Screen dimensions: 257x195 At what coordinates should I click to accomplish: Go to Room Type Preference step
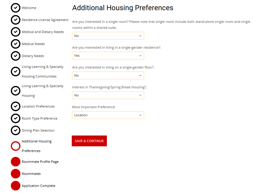(x=39, y=118)
